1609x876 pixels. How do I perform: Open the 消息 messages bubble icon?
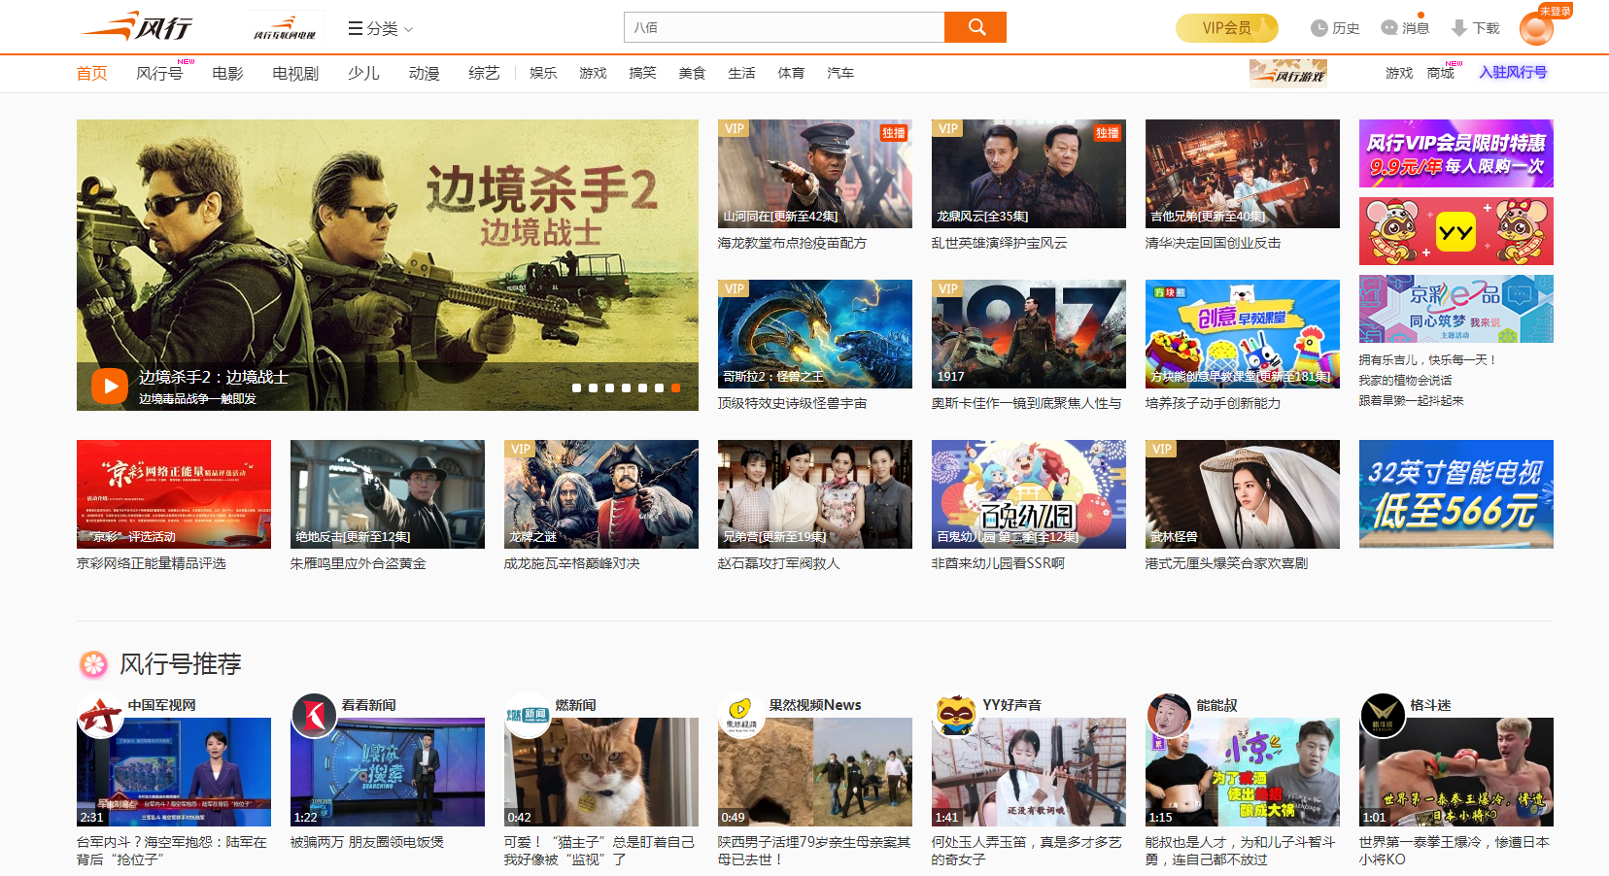(1389, 28)
